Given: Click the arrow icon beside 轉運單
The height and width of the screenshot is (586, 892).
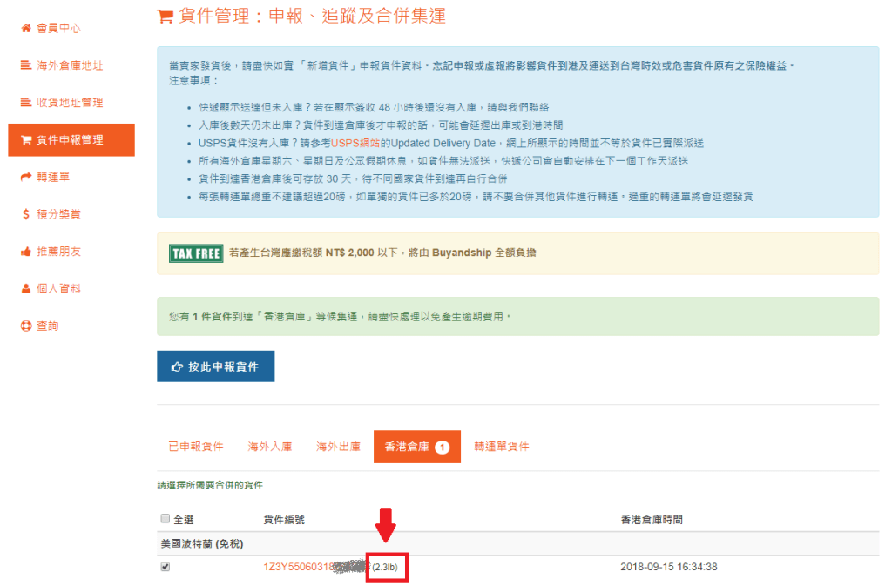Looking at the screenshot, I should point(25,177).
